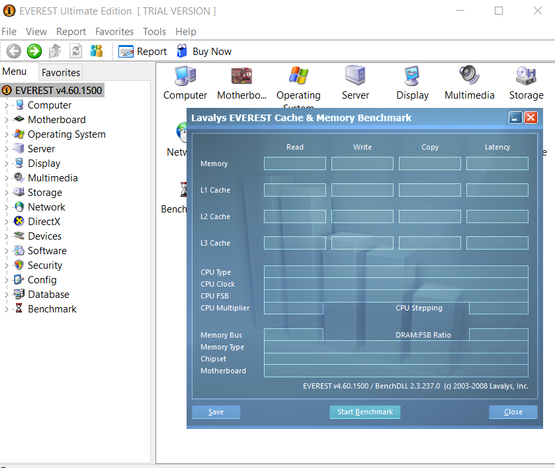Click the Back navigation arrow icon
This screenshot has height=468, width=555.
[14, 51]
